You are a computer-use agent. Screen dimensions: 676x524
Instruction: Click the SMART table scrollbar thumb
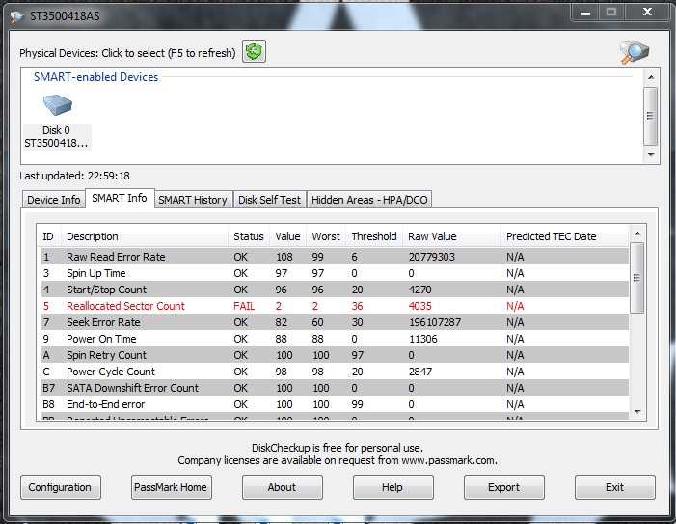click(x=636, y=278)
